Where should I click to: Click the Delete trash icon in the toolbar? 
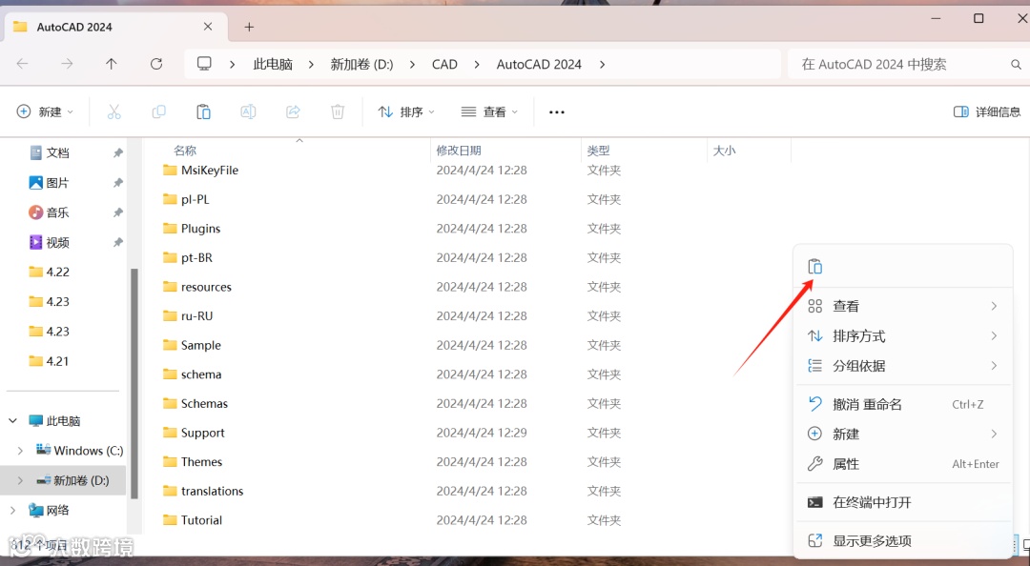pyautogui.click(x=338, y=112)
